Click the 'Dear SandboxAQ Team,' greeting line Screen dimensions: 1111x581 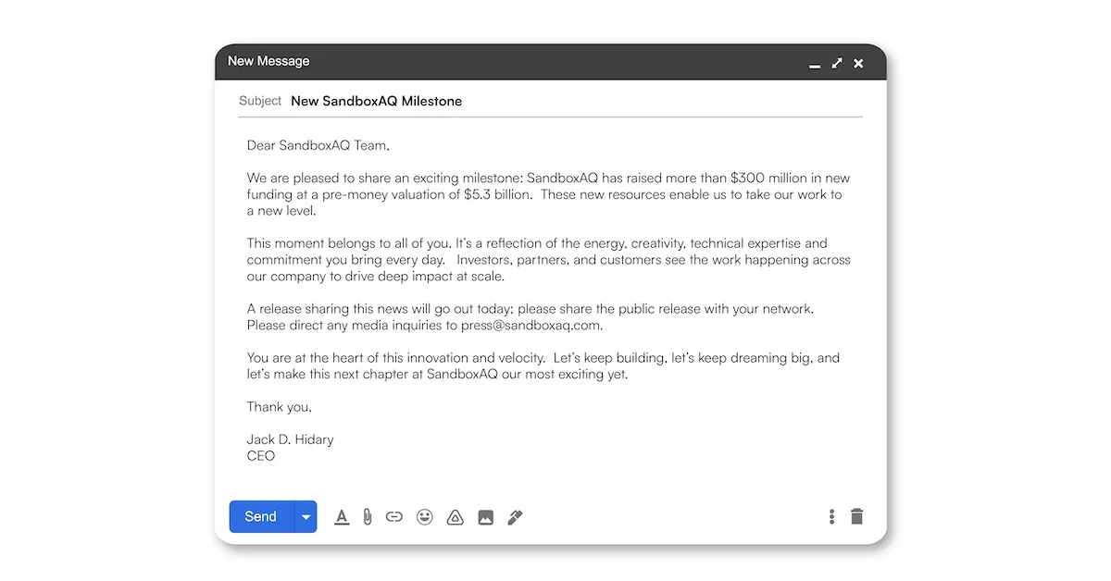(x=318, y=145)
